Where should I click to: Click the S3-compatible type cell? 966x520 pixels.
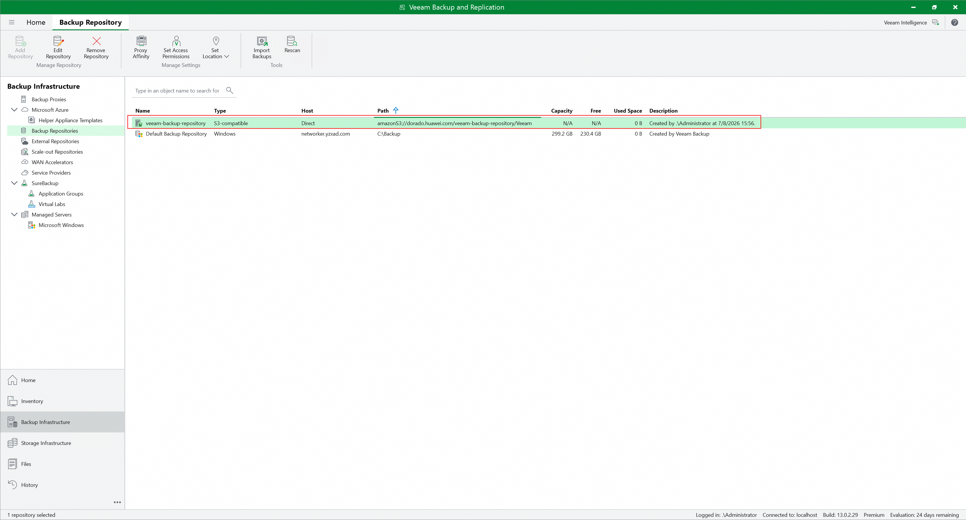click(x=231, y=123)
